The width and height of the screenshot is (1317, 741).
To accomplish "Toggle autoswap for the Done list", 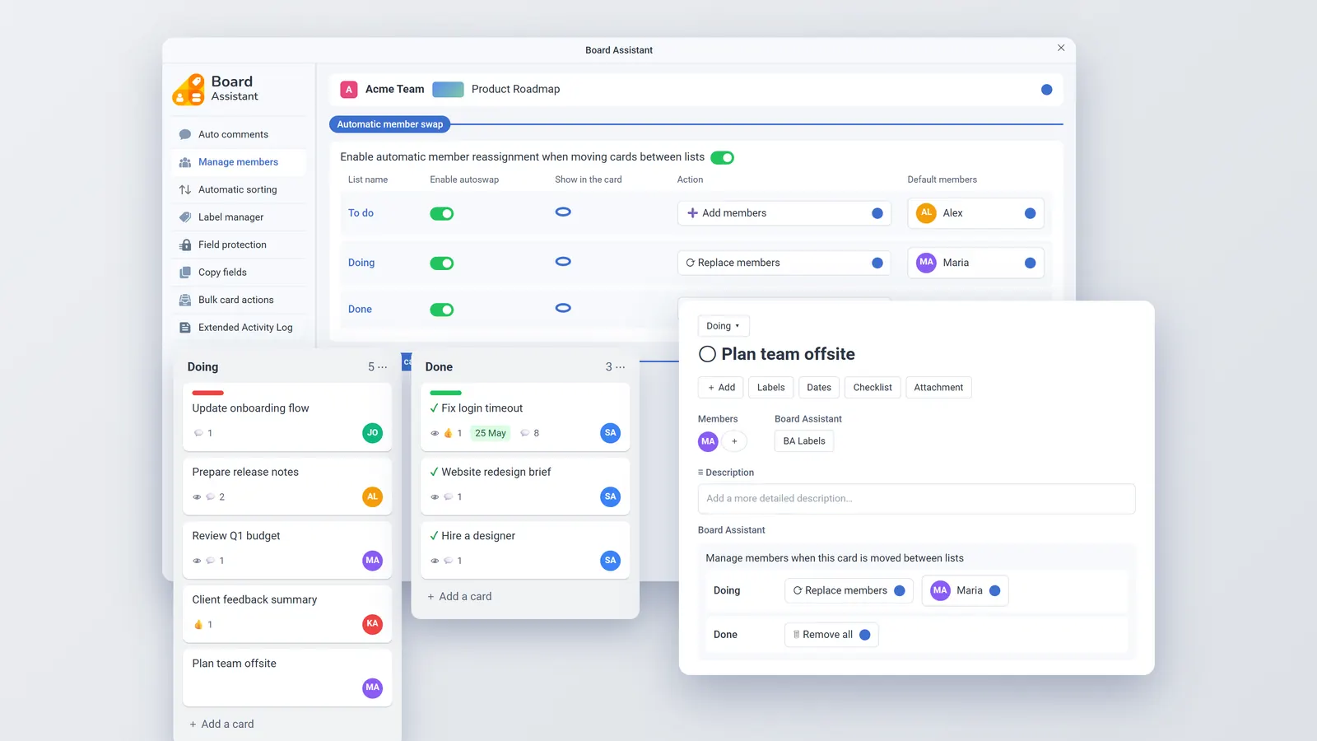I will [x=442, y=310].
